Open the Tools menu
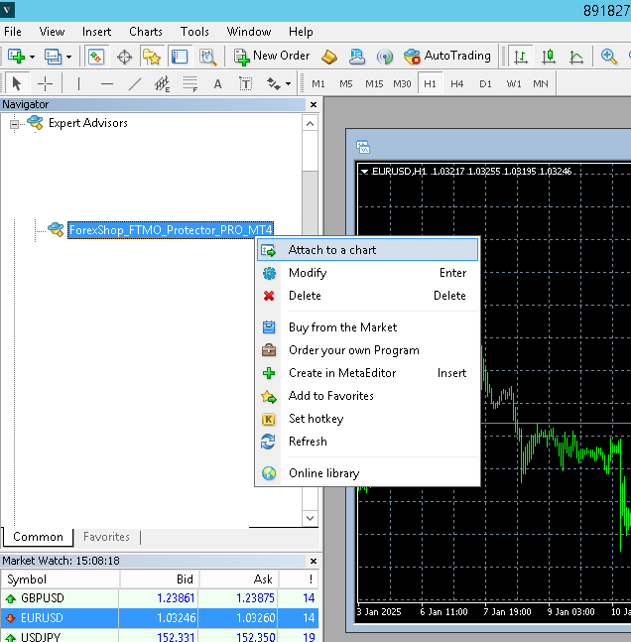The image size is (631, 642). click(194, 32)
